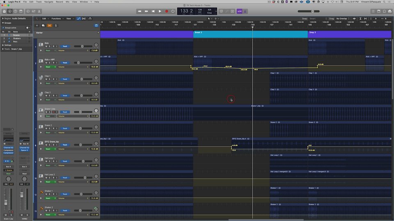The height and width of the screenshot is (221, 394).
Task: Open the Loop Browser icon
Action: [385, 11]
